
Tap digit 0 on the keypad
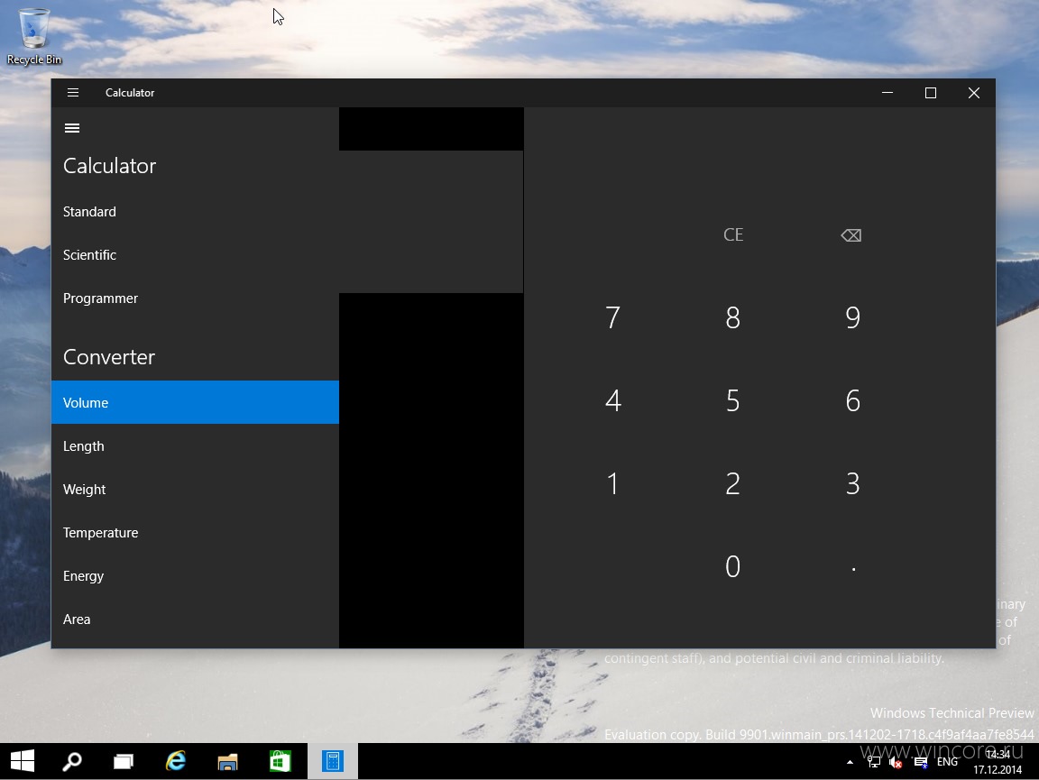(x=733, y=566)
